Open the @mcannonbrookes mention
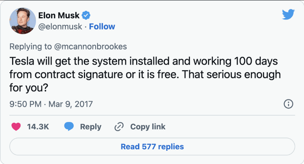 [x=91, y=46]
